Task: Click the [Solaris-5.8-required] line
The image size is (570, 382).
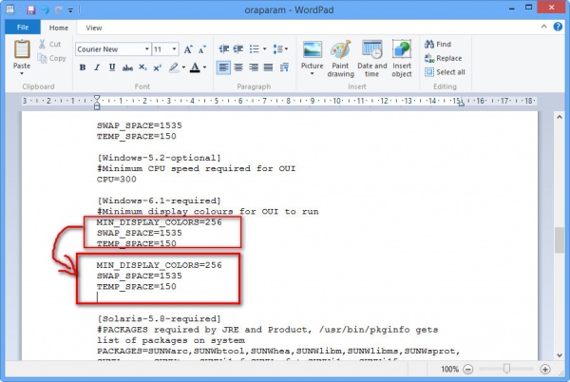Action: click(159, 318)
